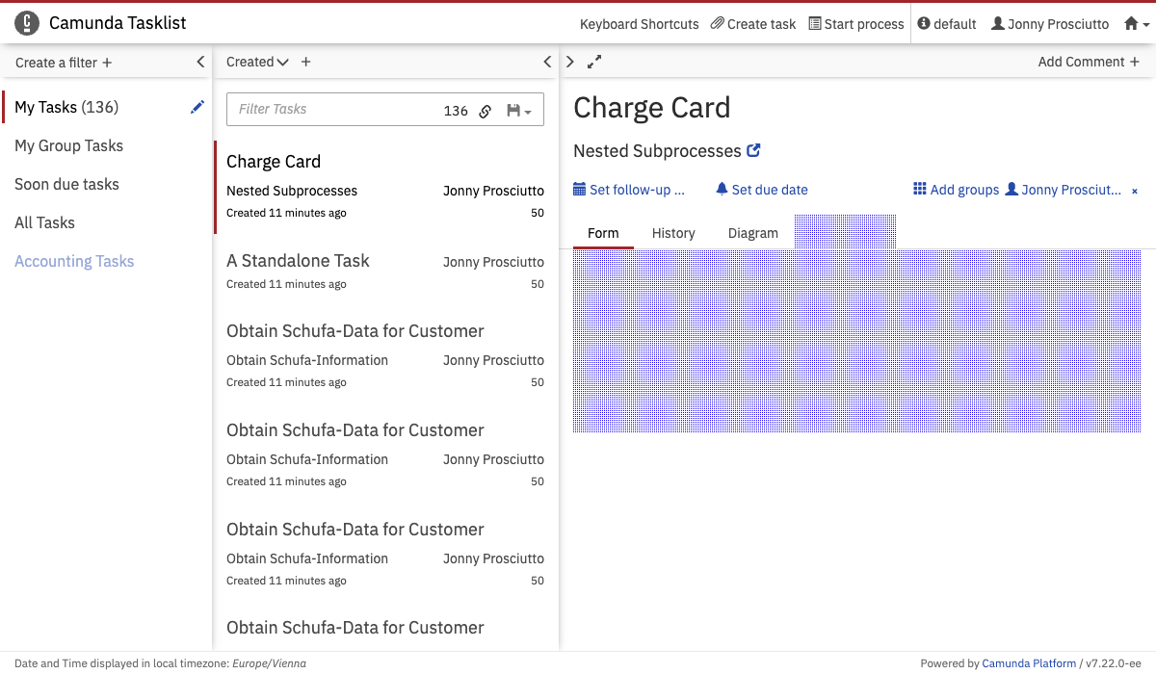This screenshot has height=674, width=1156.
Task: Maximize the task view with expand arrows icon
Action: click(x=594, y=62)
